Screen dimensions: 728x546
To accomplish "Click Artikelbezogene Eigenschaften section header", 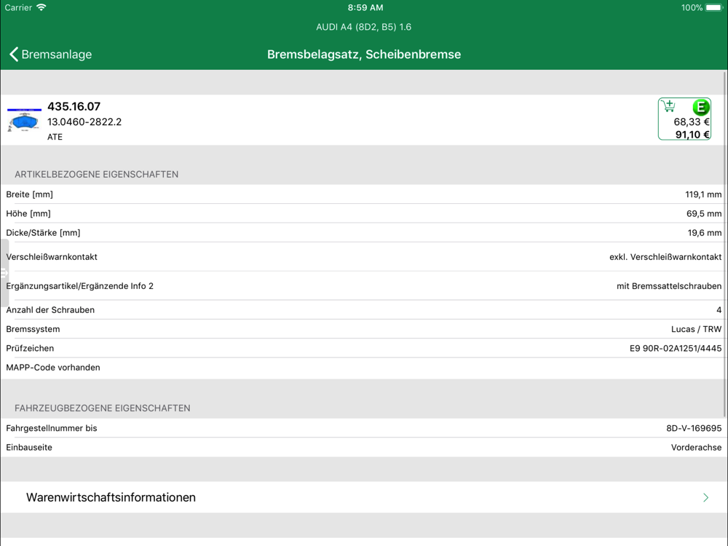I will [97, 175].
